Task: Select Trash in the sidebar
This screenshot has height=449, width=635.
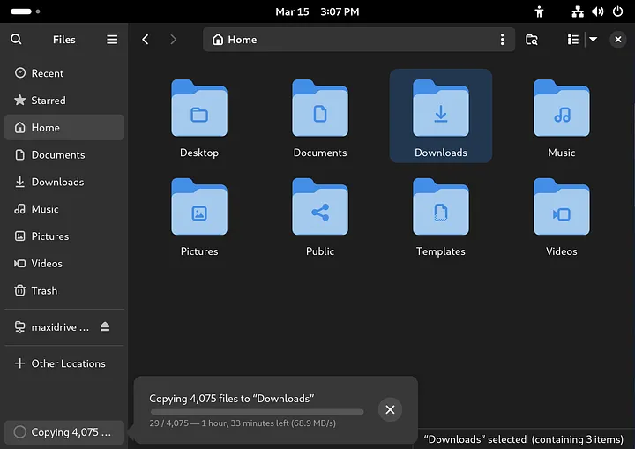Action: tap(44, 290)
